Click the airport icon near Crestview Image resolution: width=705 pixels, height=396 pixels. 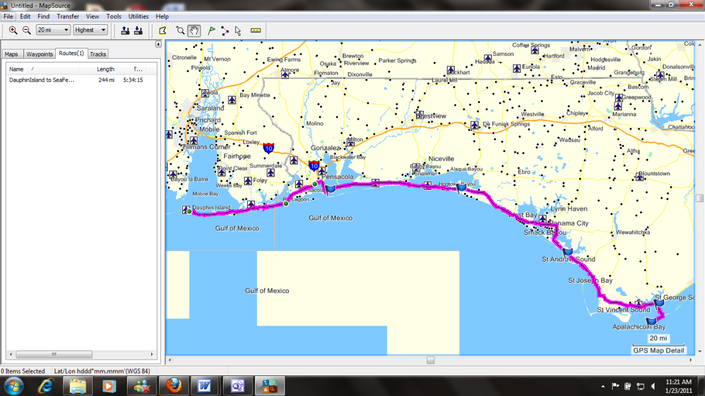[419, 115]
